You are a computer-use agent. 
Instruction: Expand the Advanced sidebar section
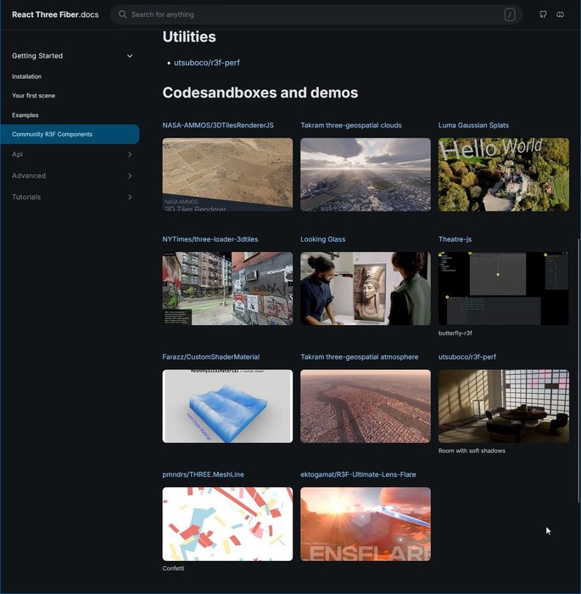coord(130,176)
